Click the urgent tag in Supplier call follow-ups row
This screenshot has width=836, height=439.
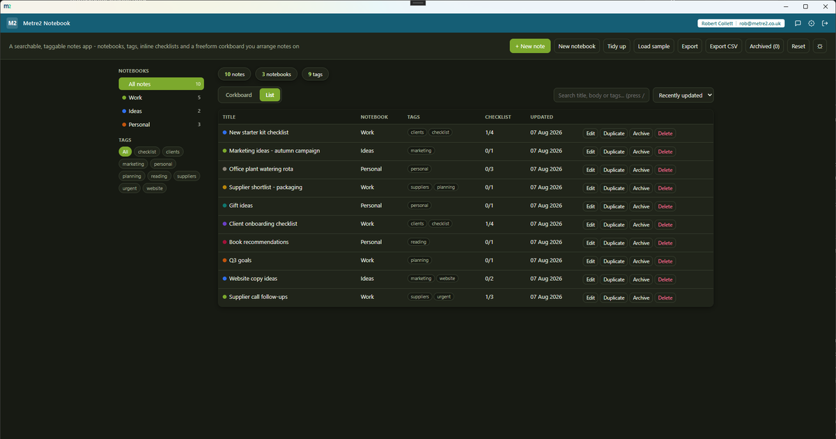[x=444, y=297]
